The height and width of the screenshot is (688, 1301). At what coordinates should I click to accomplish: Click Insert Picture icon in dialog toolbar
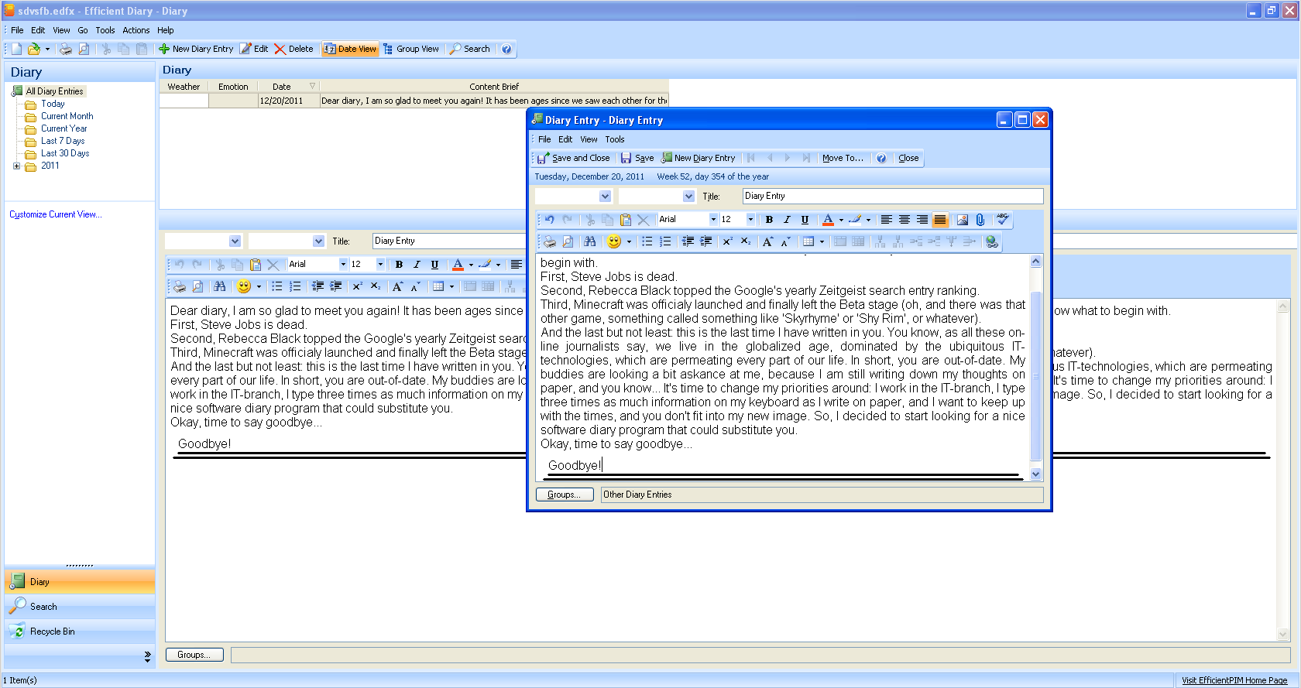pyautogui.click(x=963, y=220)
